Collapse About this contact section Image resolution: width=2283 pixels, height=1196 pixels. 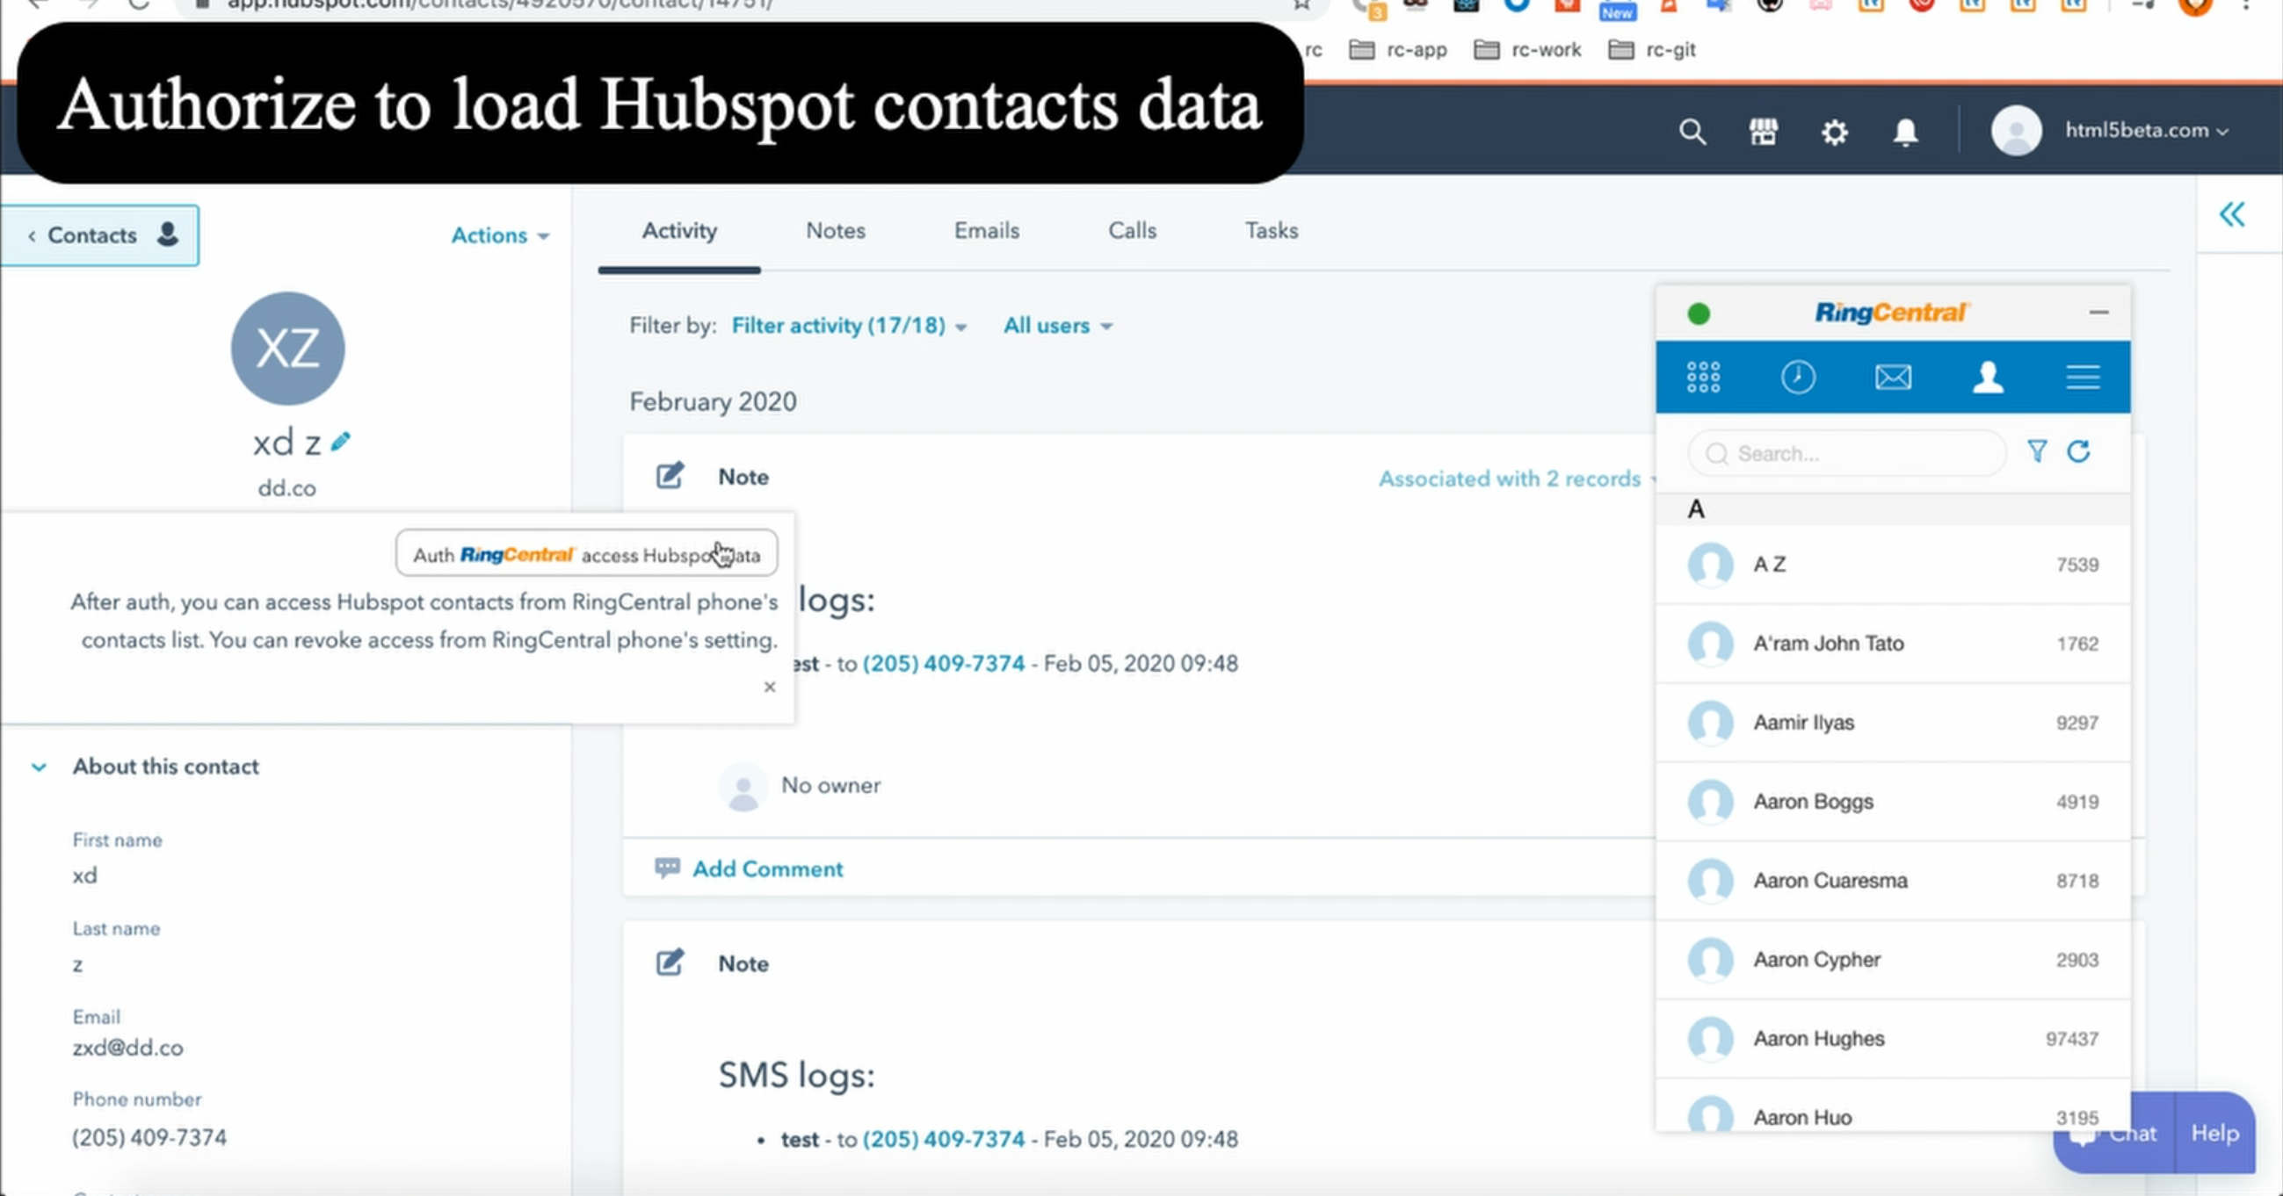(39, 767)
